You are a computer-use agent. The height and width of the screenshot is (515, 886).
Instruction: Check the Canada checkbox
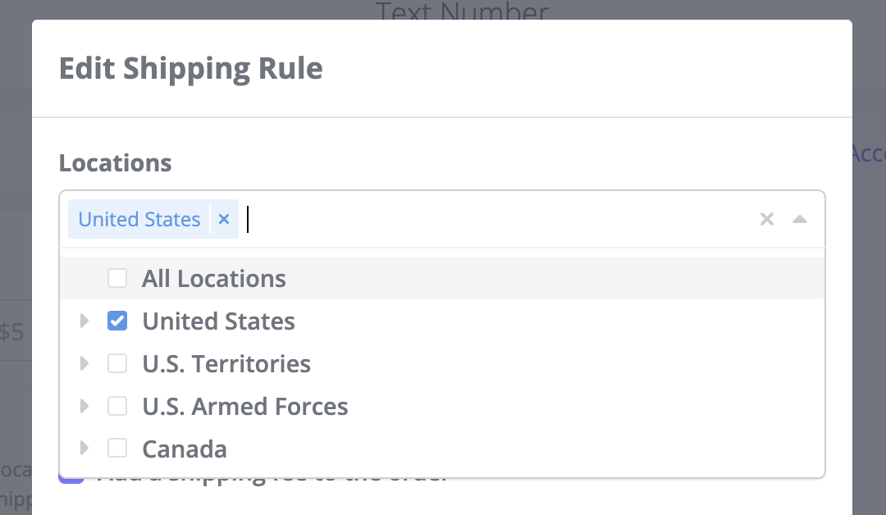tap(117, 449)
